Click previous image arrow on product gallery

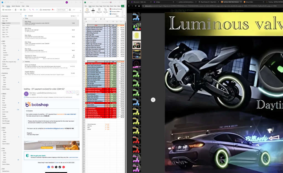[153, 99]
